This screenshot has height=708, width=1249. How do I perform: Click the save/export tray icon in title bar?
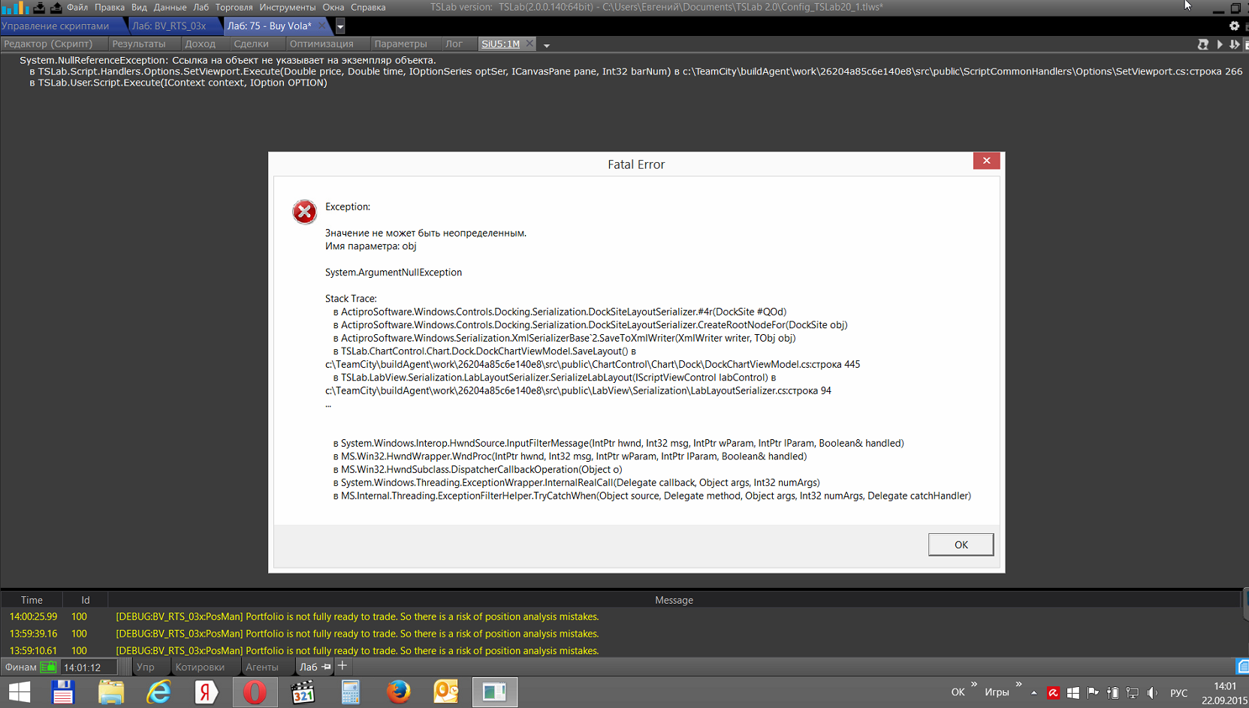tap(56, 8)
